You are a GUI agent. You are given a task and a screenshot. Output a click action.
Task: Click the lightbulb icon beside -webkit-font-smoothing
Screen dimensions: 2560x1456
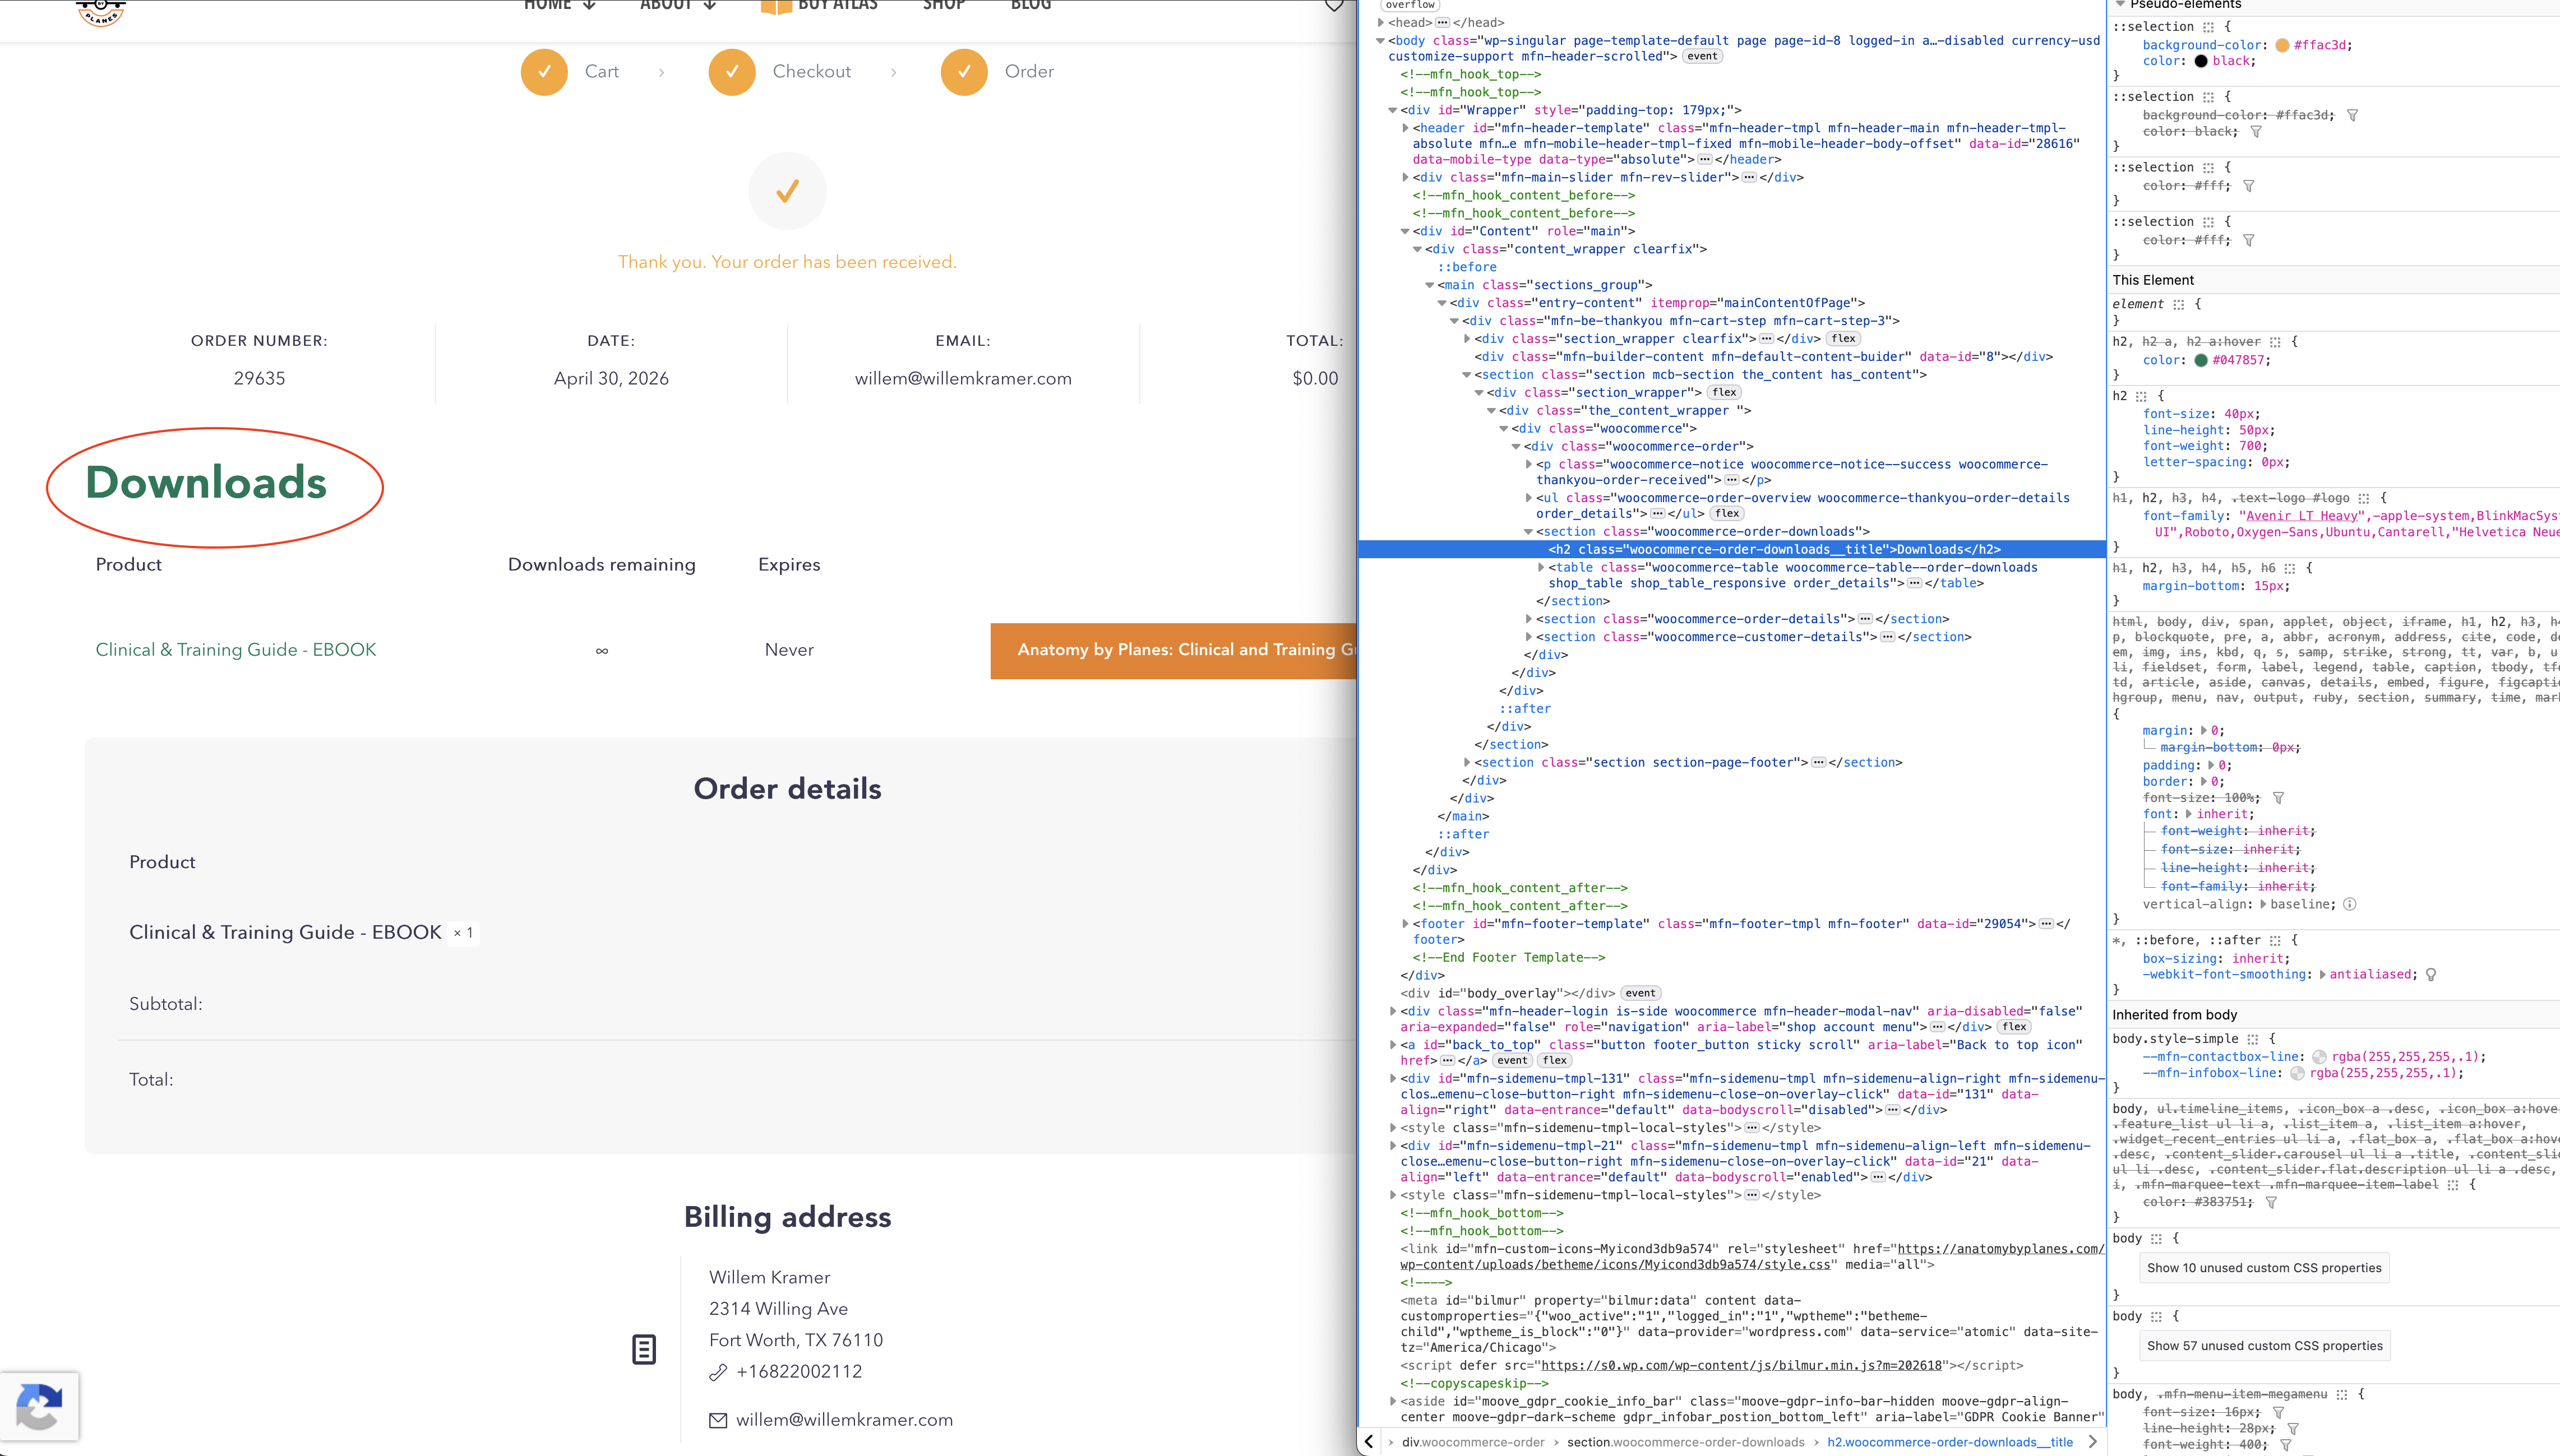pyautogui.click(x=2431, y=975)
